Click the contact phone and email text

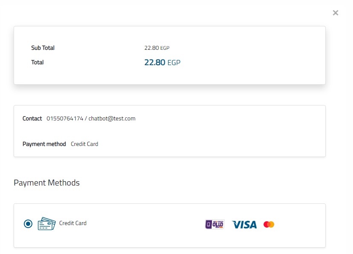[x=91, y=118]
